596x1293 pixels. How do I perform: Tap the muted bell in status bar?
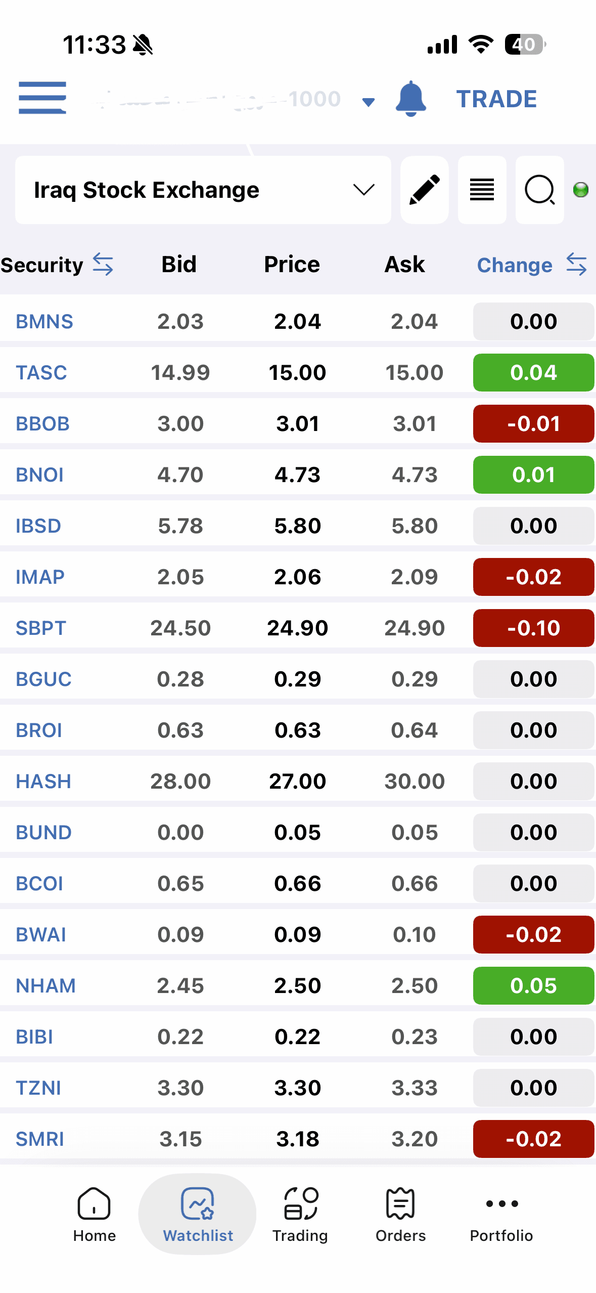[x=143, y=45]
